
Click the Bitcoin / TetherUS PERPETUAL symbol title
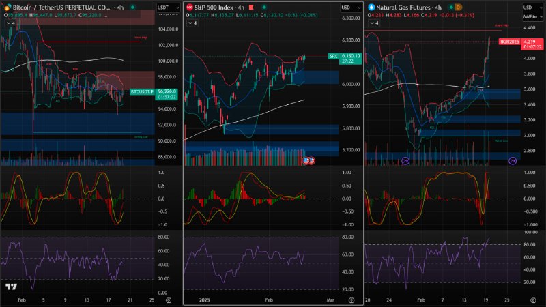pos(61,8)
